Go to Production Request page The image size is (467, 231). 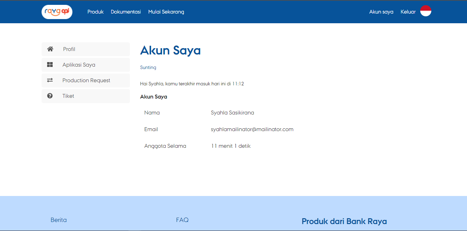[x=86, y=80]
